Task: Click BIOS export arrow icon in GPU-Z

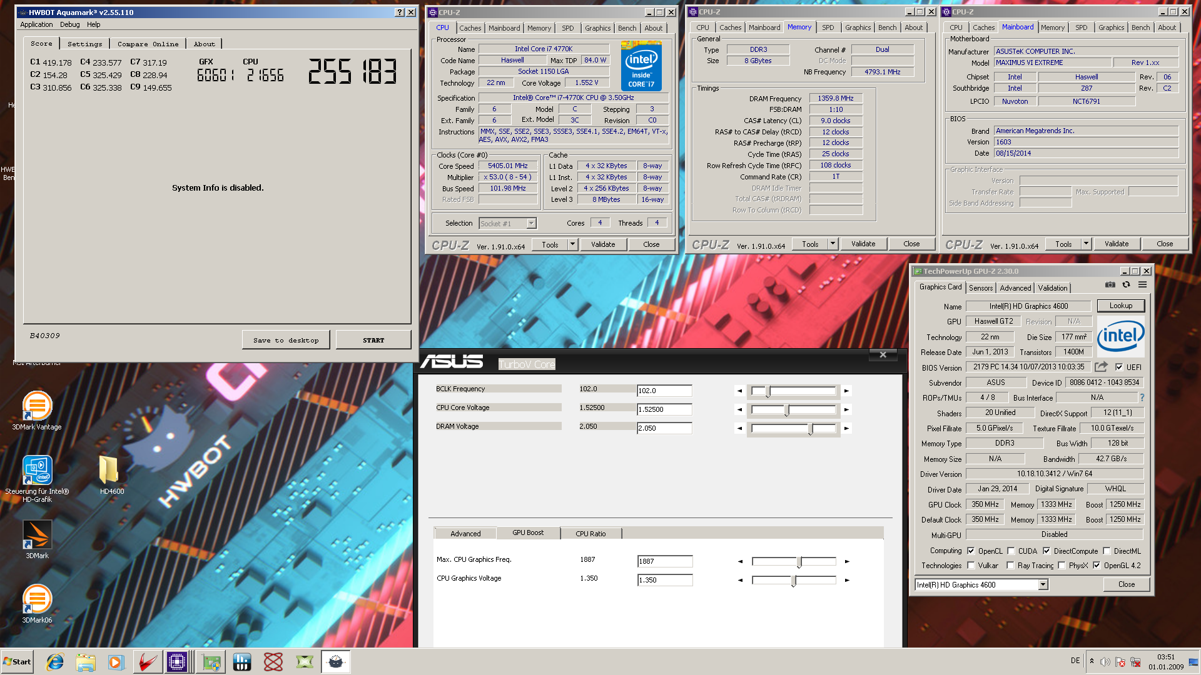Action: [1101, 367]
